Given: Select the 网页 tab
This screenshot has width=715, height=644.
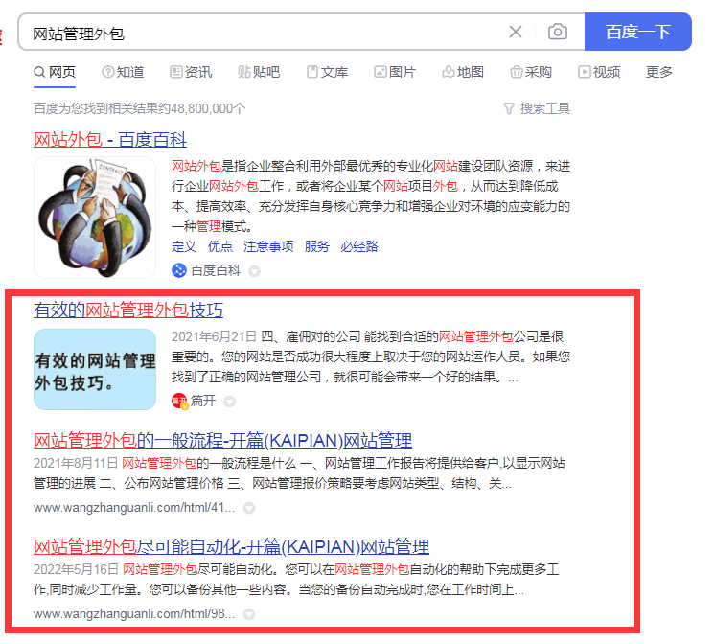Looking at the screenshot, I should [x=55, y=72].
